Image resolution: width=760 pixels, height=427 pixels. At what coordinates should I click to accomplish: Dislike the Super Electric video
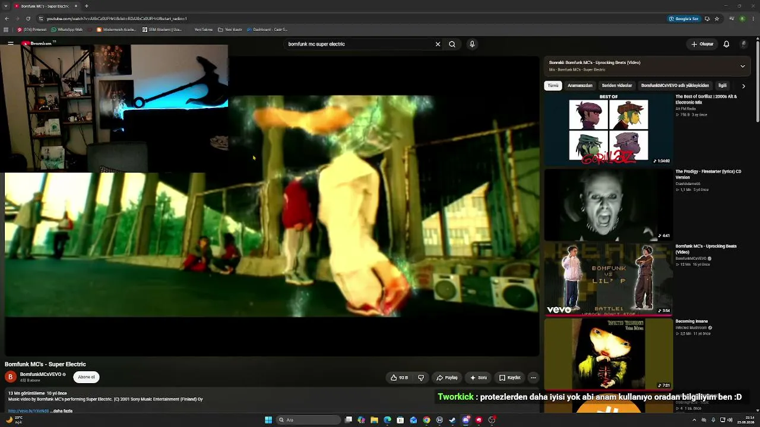[x=421, y=377]
